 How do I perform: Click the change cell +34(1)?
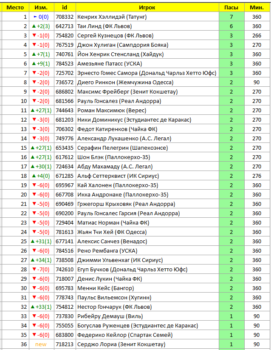tap(41, 261)
